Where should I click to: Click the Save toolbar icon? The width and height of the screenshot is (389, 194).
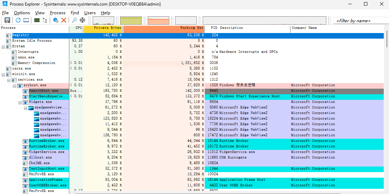(x=7, y=20)
